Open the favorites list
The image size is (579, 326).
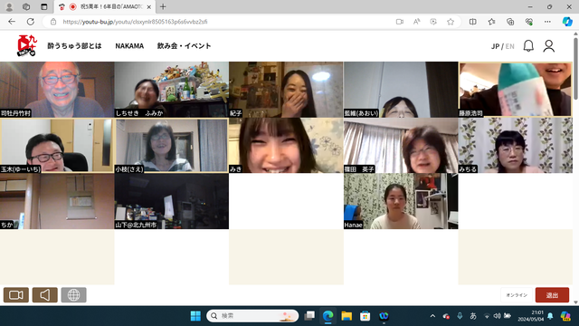pos(491,22)
